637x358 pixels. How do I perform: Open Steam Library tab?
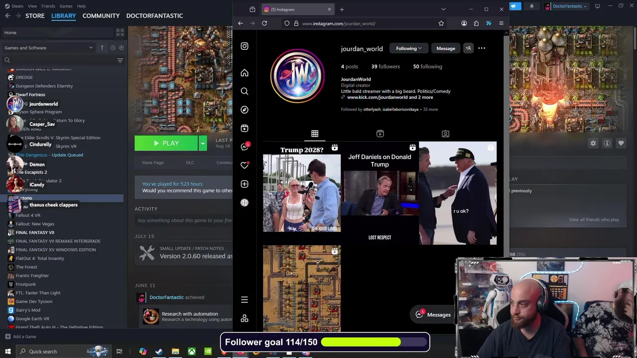click(x=64, y=16)
